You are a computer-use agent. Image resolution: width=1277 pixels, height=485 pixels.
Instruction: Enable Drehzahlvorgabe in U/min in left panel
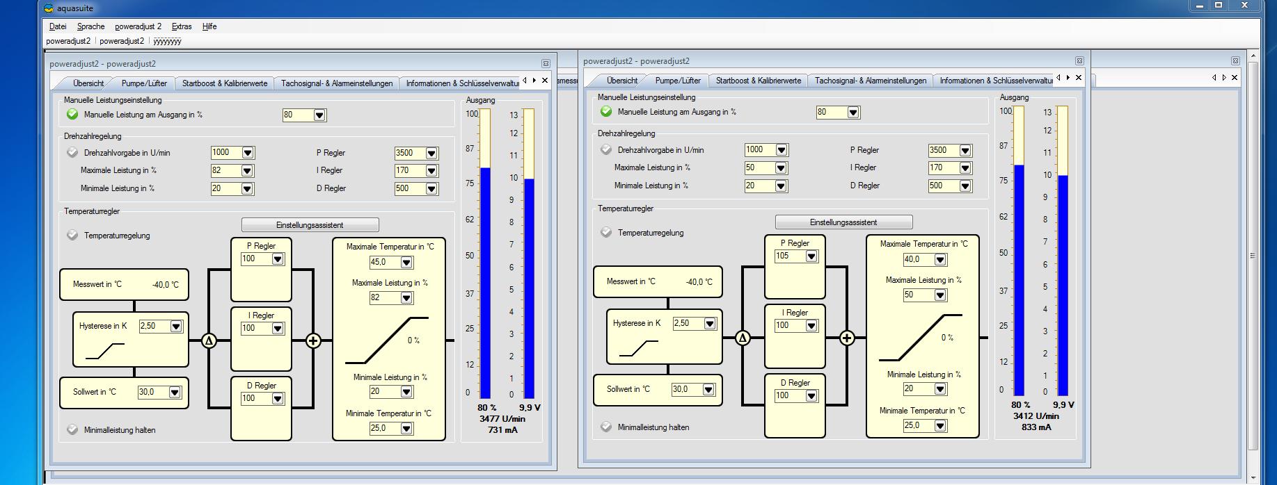pos(72,153)
